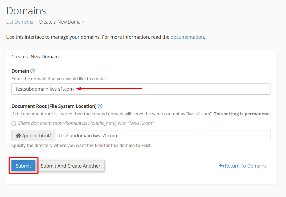Click the help icon next to Domain
This screenshot has width=286, height=197.
[33, 71]
